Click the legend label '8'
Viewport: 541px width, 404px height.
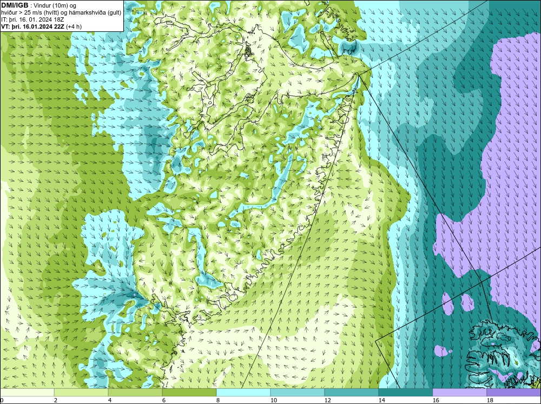pos(218,400)
